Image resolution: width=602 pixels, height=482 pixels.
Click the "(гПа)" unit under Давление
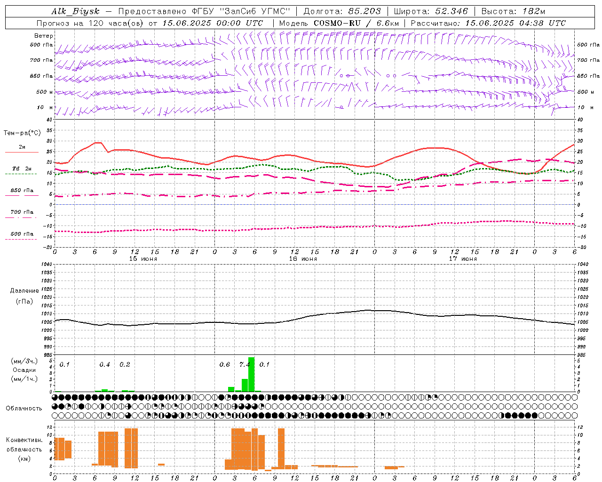(24, 302)
